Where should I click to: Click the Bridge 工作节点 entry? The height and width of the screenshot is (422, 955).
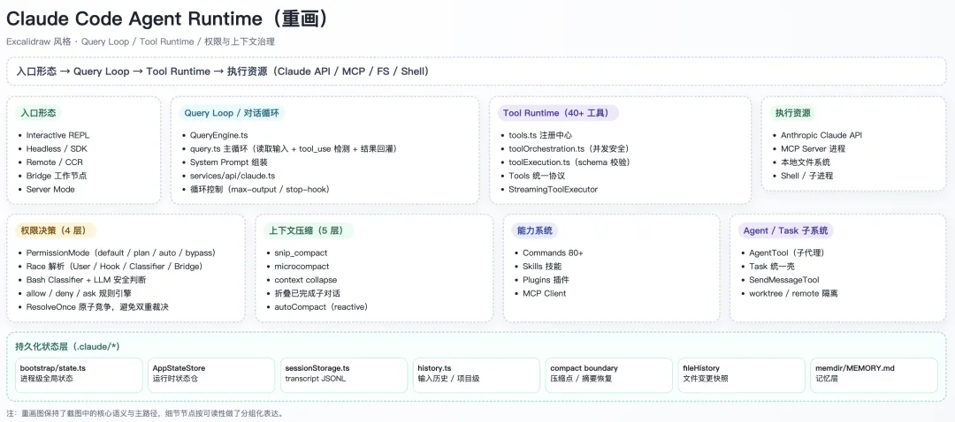56,176
